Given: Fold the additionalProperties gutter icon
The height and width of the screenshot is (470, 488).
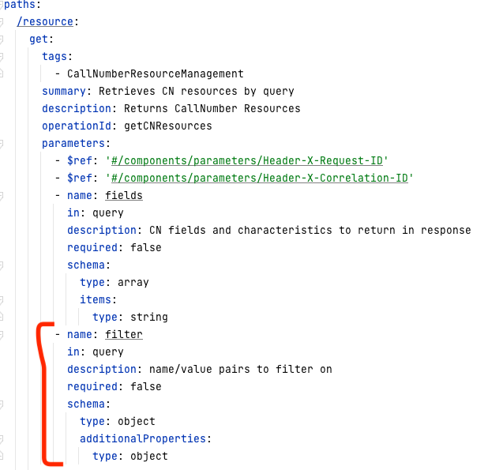Looking at the screenshot, I should click(2, 438).
